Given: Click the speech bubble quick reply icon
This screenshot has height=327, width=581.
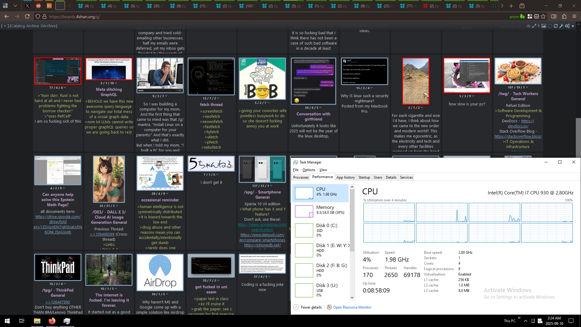Looking at the screenshot, I should pyautogui.click(x=550, y=26).
